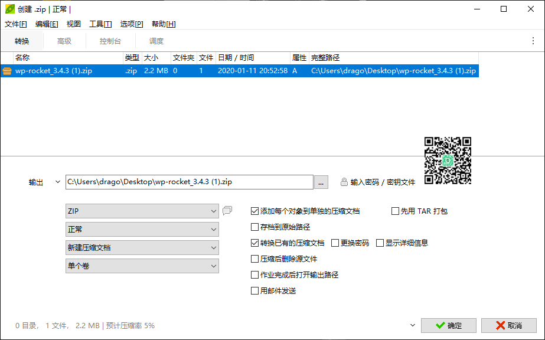The image size is (545, 340).
Task: Click the archive icon beside wp-rocket_3.4.3 (1).zip
Action: [7, 71]
